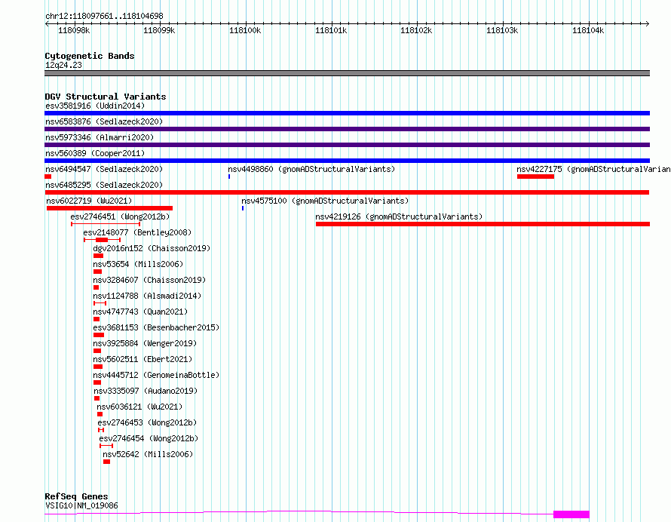
Task: Select nsv6036121 (Wu2021) label
Action: [139, 407]
